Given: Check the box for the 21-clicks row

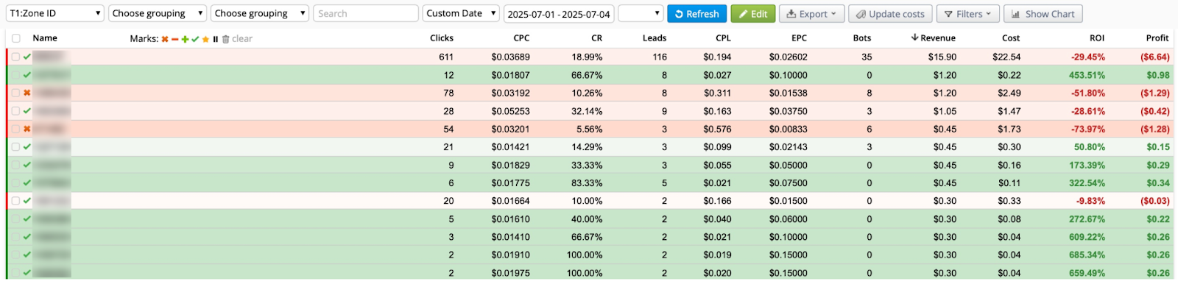Looking at the screenshot, I should (15, 146).
